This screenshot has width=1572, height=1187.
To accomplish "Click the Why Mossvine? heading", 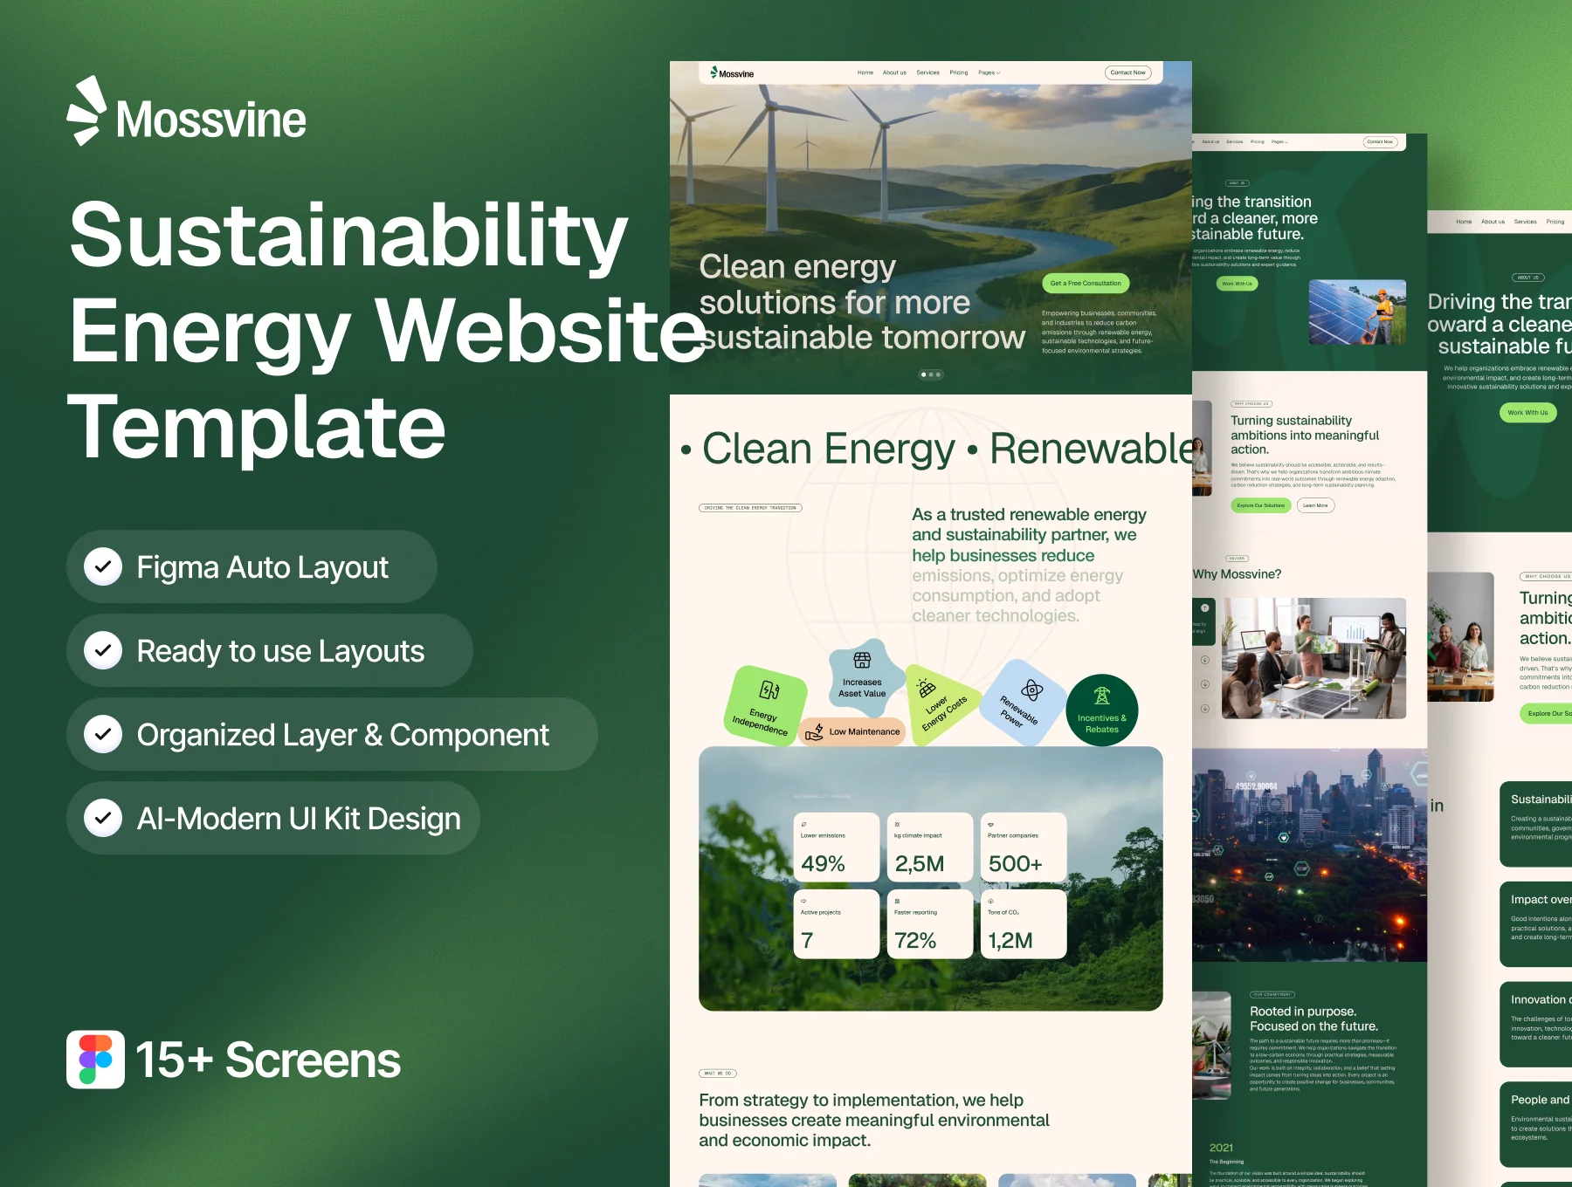I will [1238, 574].
